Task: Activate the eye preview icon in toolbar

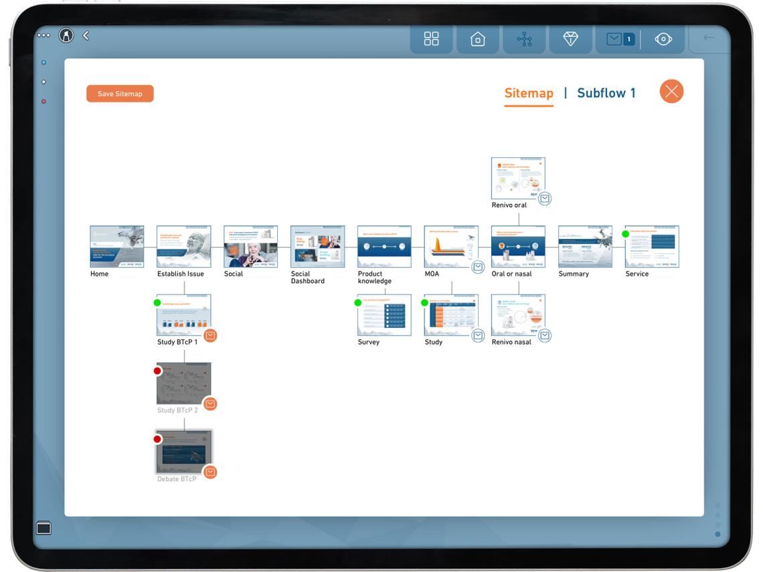Action: coord(663,39)
